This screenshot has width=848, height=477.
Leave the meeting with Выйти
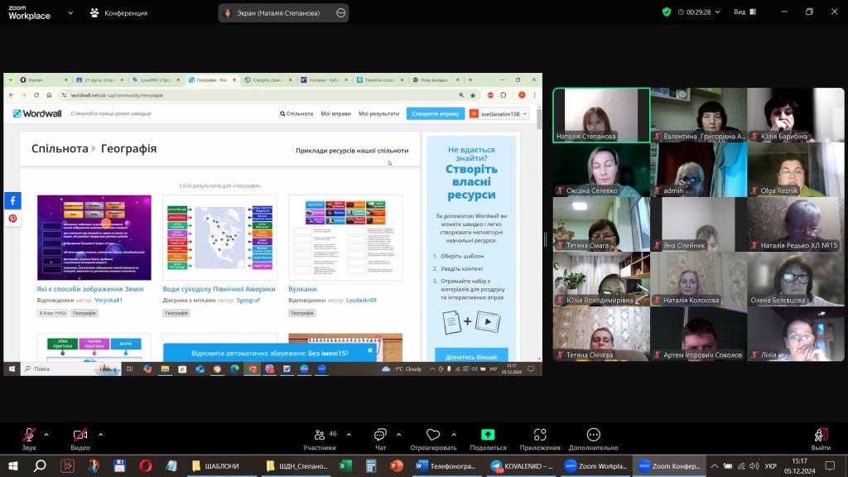tap(821, 439)
